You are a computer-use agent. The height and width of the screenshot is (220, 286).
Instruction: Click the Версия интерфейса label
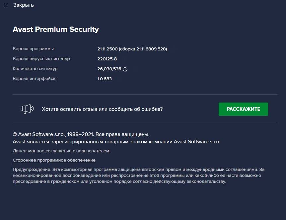(35, 79)
